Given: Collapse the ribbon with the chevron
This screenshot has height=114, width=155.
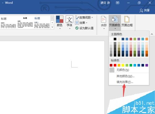Looking at the screenshot, I should pos(152,34).
